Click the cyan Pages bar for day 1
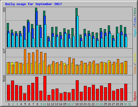 click(x=9, y=40)
